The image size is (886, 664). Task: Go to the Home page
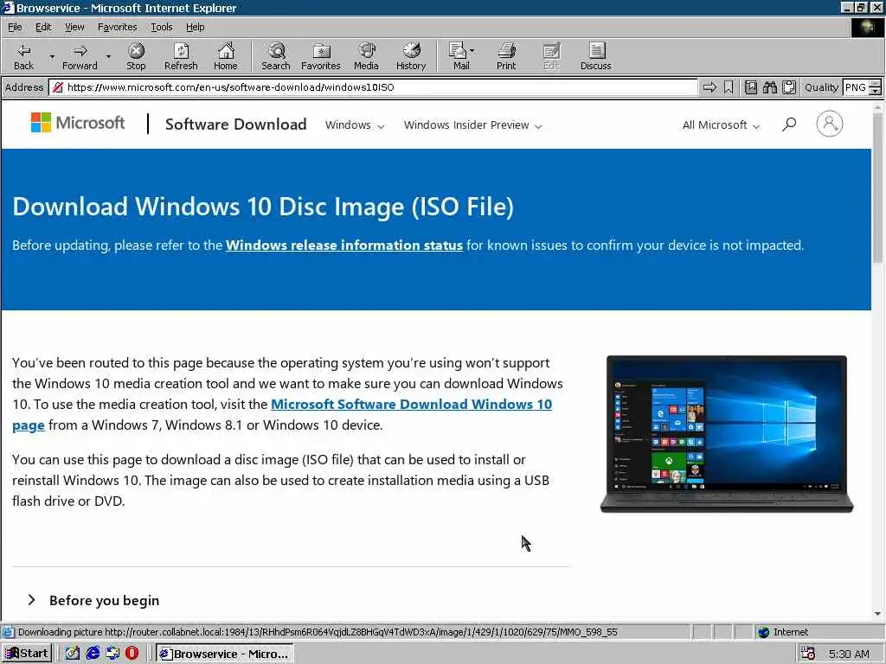pyautogui.click(x=226, y=56)
